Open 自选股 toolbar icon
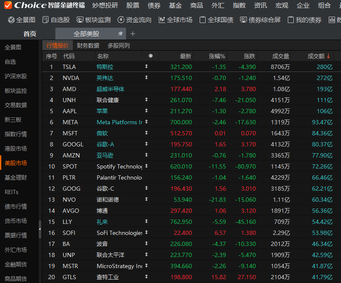This screenshot has height=283, width=341. tap(46, 20)
